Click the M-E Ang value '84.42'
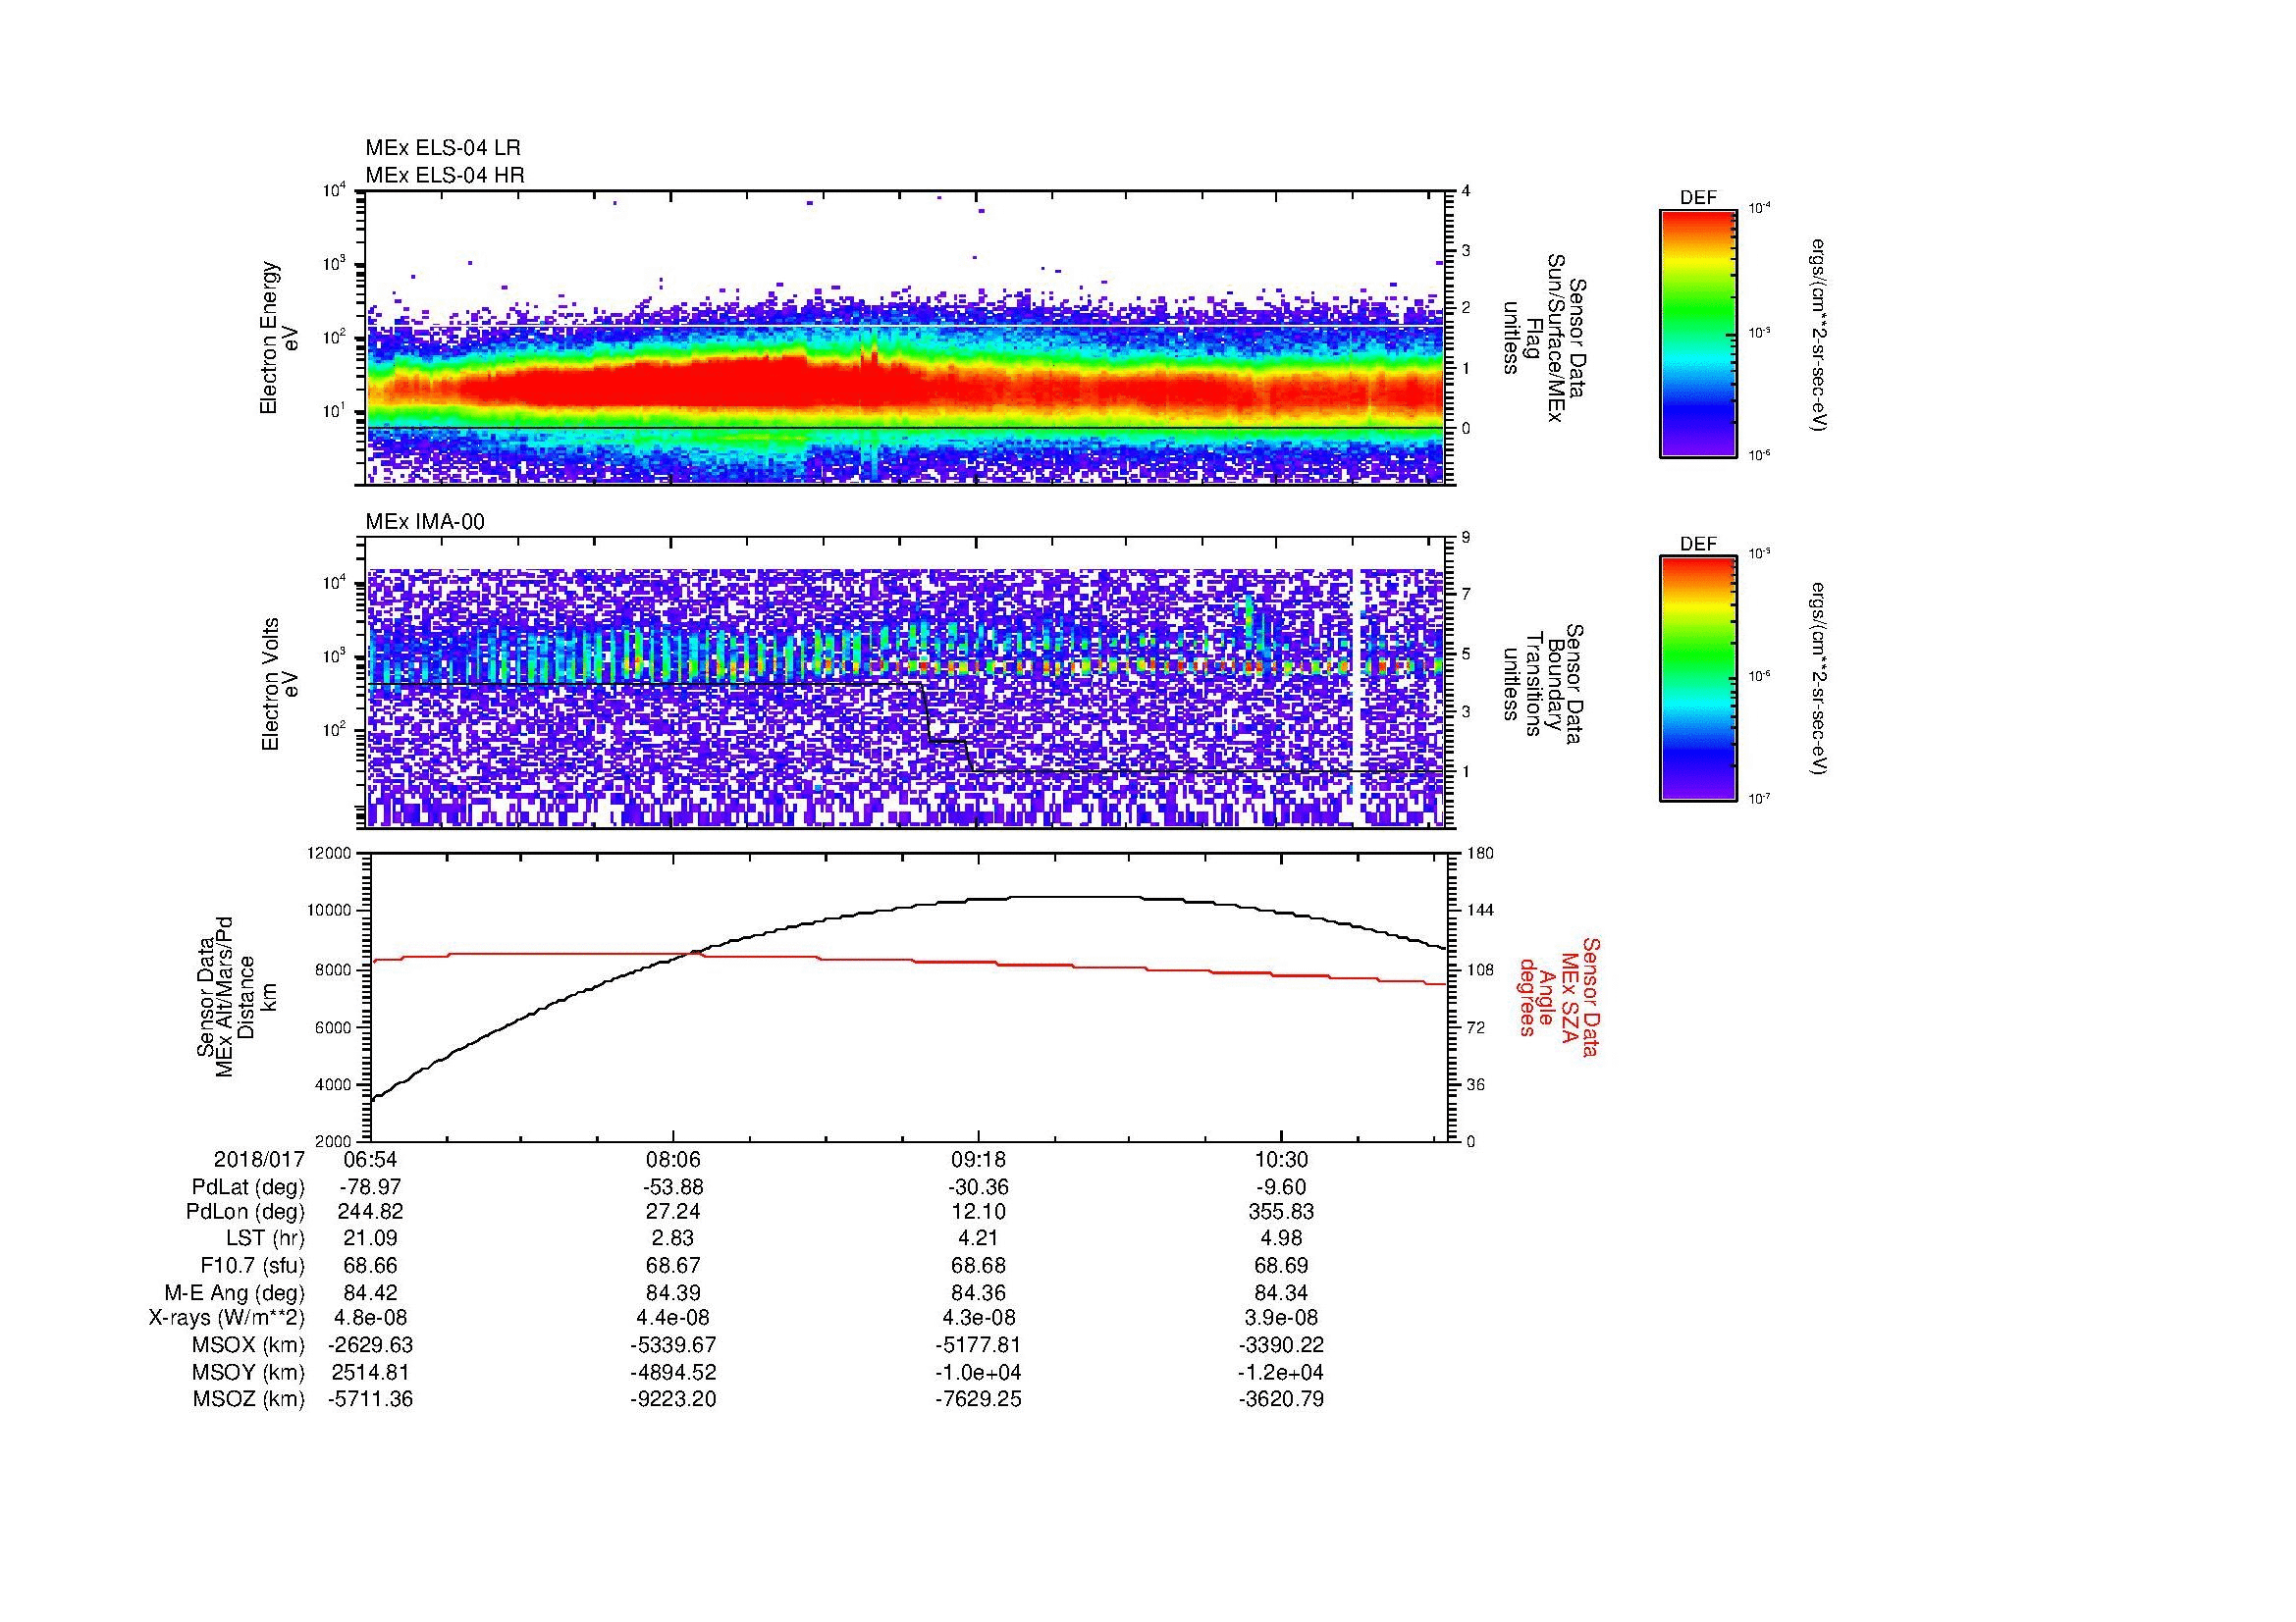 [371, 1293]
